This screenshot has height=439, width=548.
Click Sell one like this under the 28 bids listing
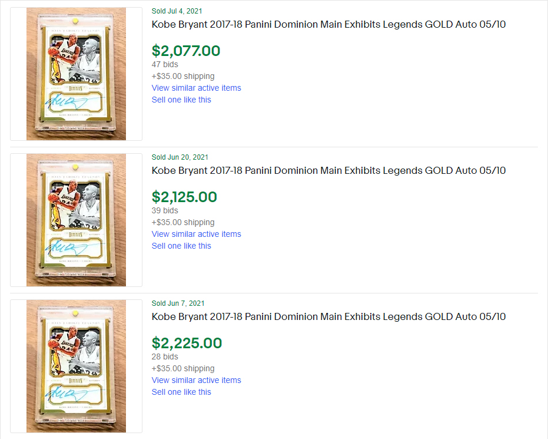(181, 392)
